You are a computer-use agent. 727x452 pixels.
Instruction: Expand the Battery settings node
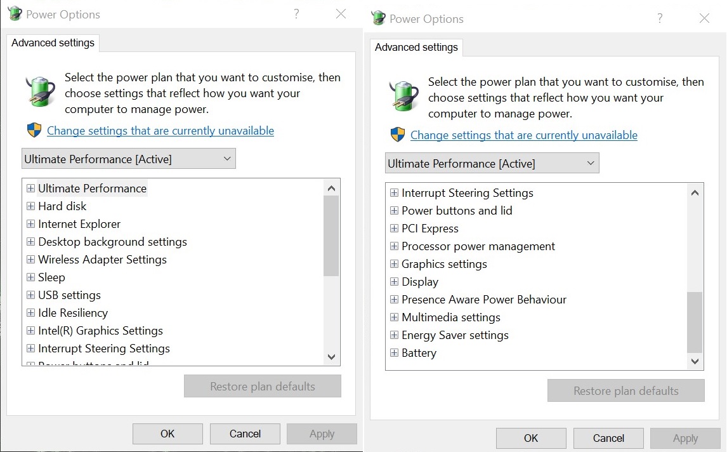(x=394, y=353)
